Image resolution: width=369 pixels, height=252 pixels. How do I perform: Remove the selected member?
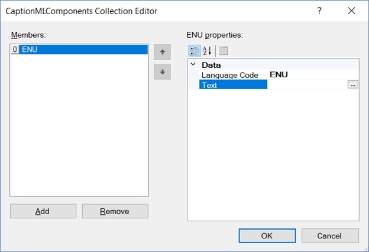click(x=115, y=211)
